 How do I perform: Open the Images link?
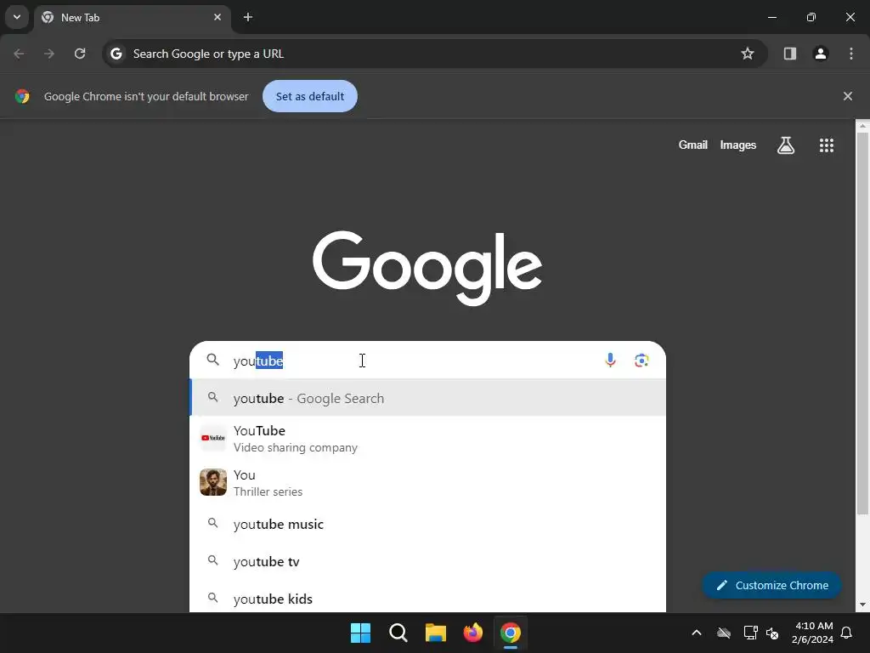point(738,145)
